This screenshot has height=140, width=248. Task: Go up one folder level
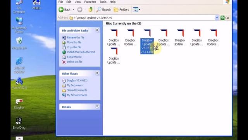pyautogui.click(x=91, y=9)
